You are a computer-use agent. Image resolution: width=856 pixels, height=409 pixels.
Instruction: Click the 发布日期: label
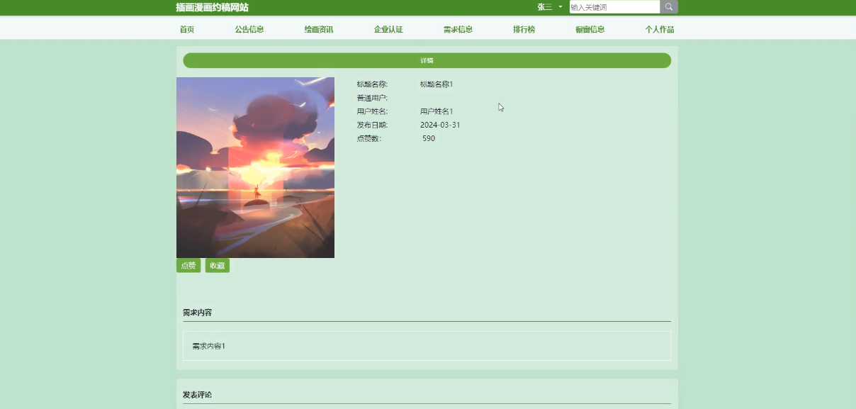(372, 125)
